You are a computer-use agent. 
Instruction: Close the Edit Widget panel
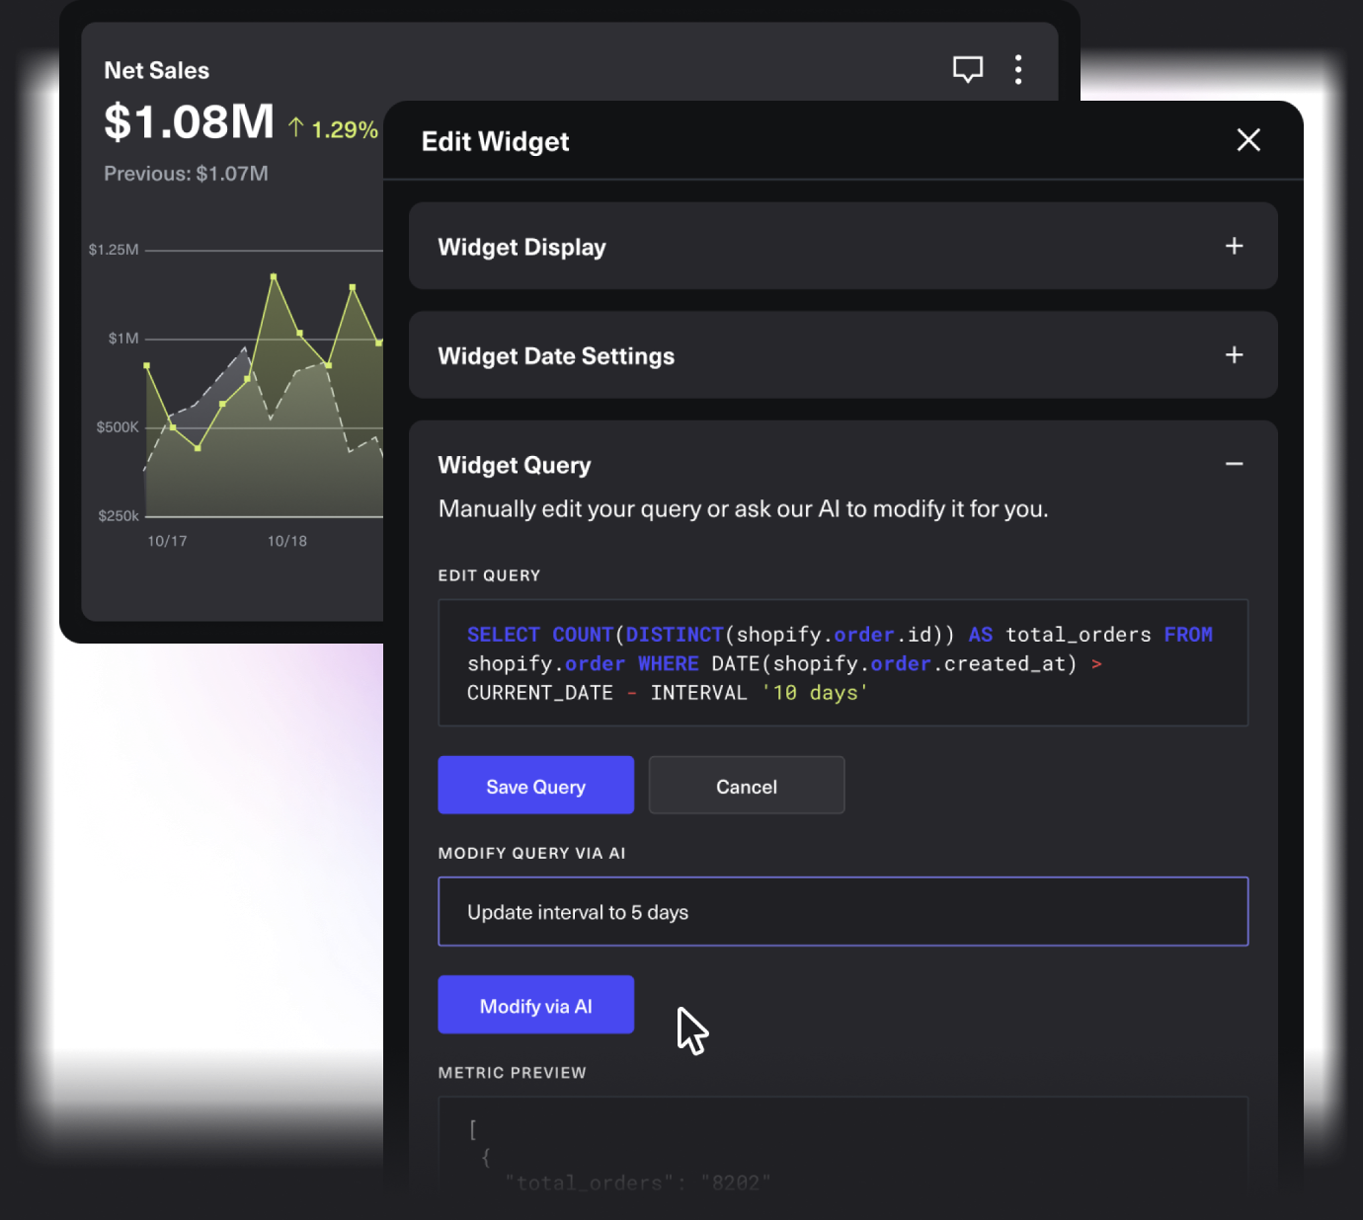pos(1248,140)
